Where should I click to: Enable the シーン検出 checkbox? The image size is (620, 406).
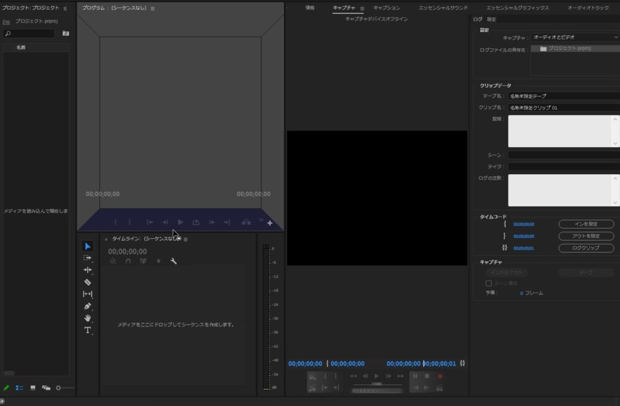pos(489,283)
